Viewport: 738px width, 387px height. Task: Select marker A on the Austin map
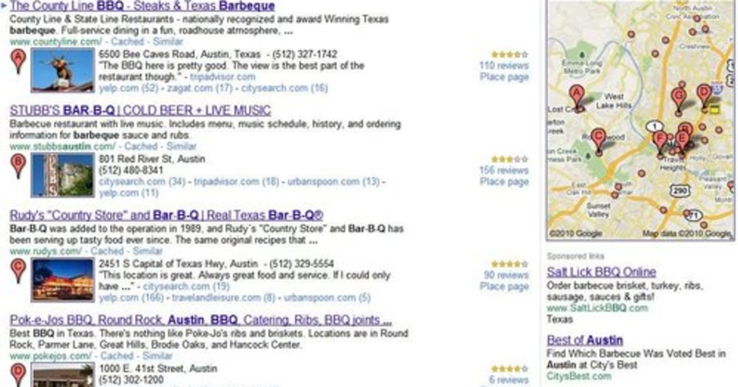(x=577, y=97)
